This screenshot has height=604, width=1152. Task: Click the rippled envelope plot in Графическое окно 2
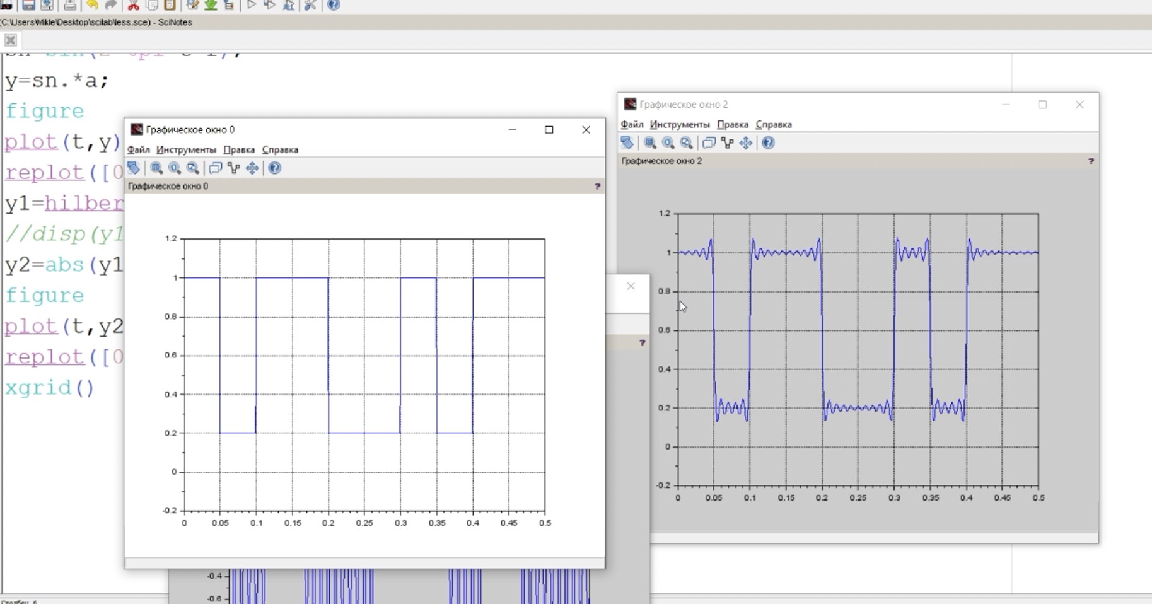point(858,349)
